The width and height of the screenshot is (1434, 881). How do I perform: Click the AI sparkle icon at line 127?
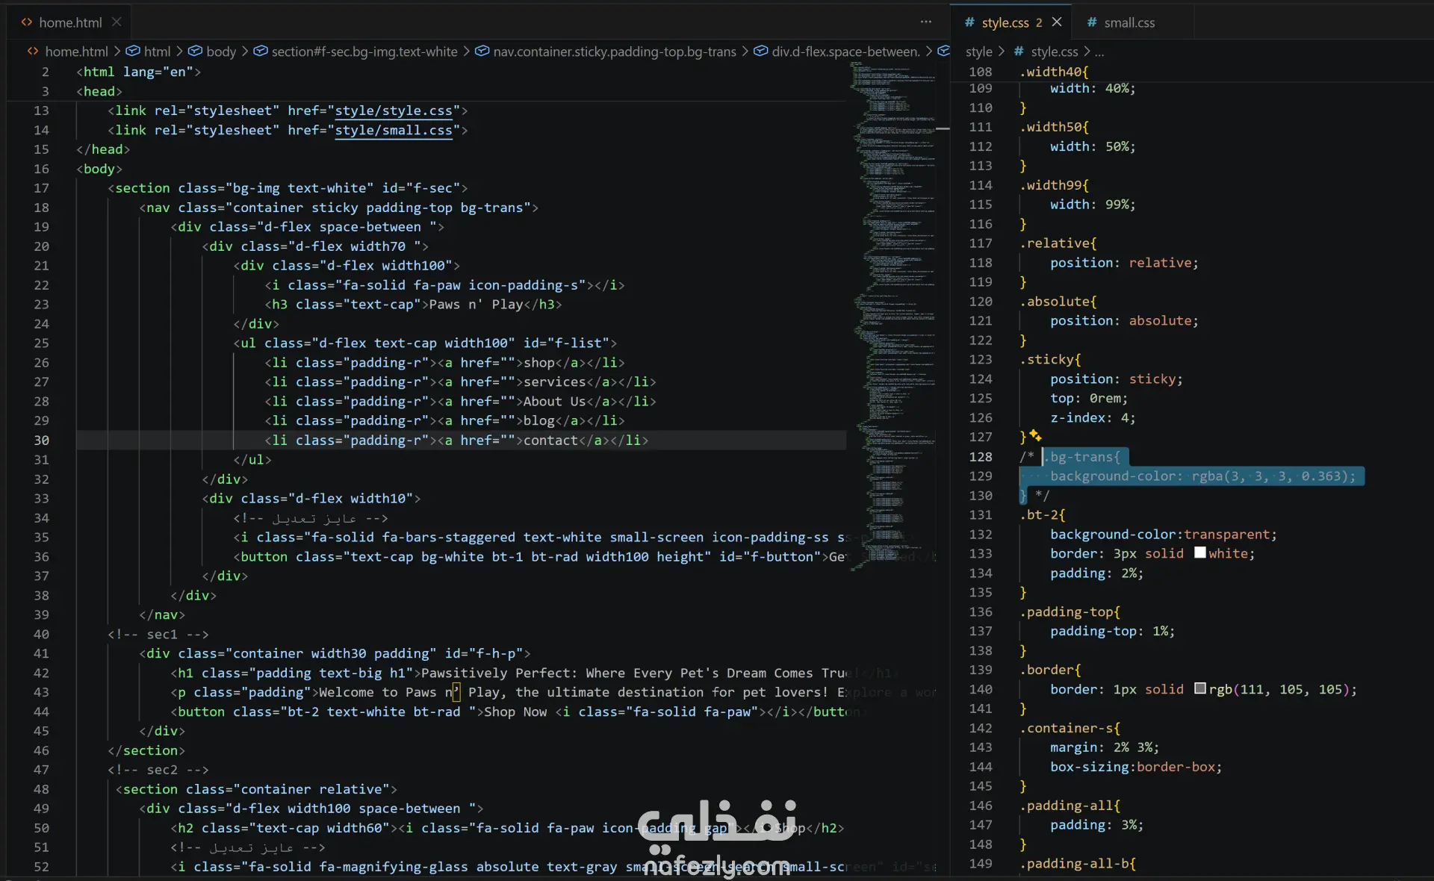[1035, 435]
